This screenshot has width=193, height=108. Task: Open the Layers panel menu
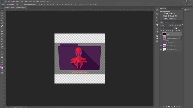(x=182, y=22)
